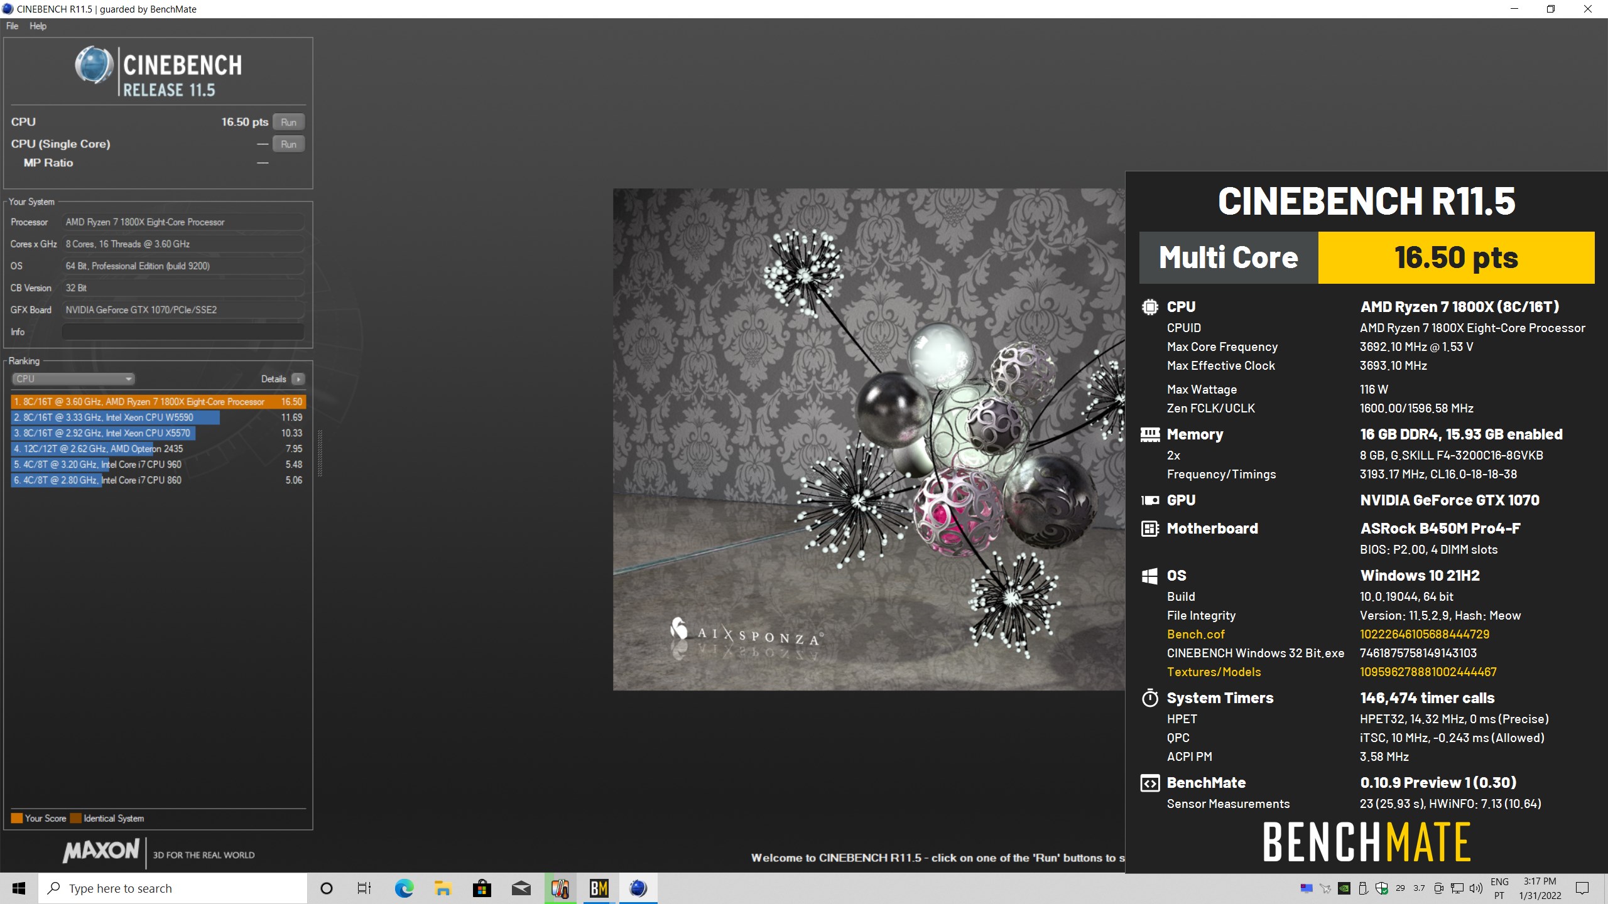
Task: Select the Core i7 CPU 860 ranking row
Action: click(x=158, y=480)
